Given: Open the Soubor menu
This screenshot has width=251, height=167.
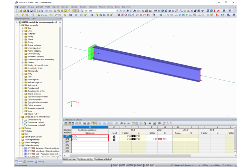Looking at the screenshot, I should [x=23, y=7].
